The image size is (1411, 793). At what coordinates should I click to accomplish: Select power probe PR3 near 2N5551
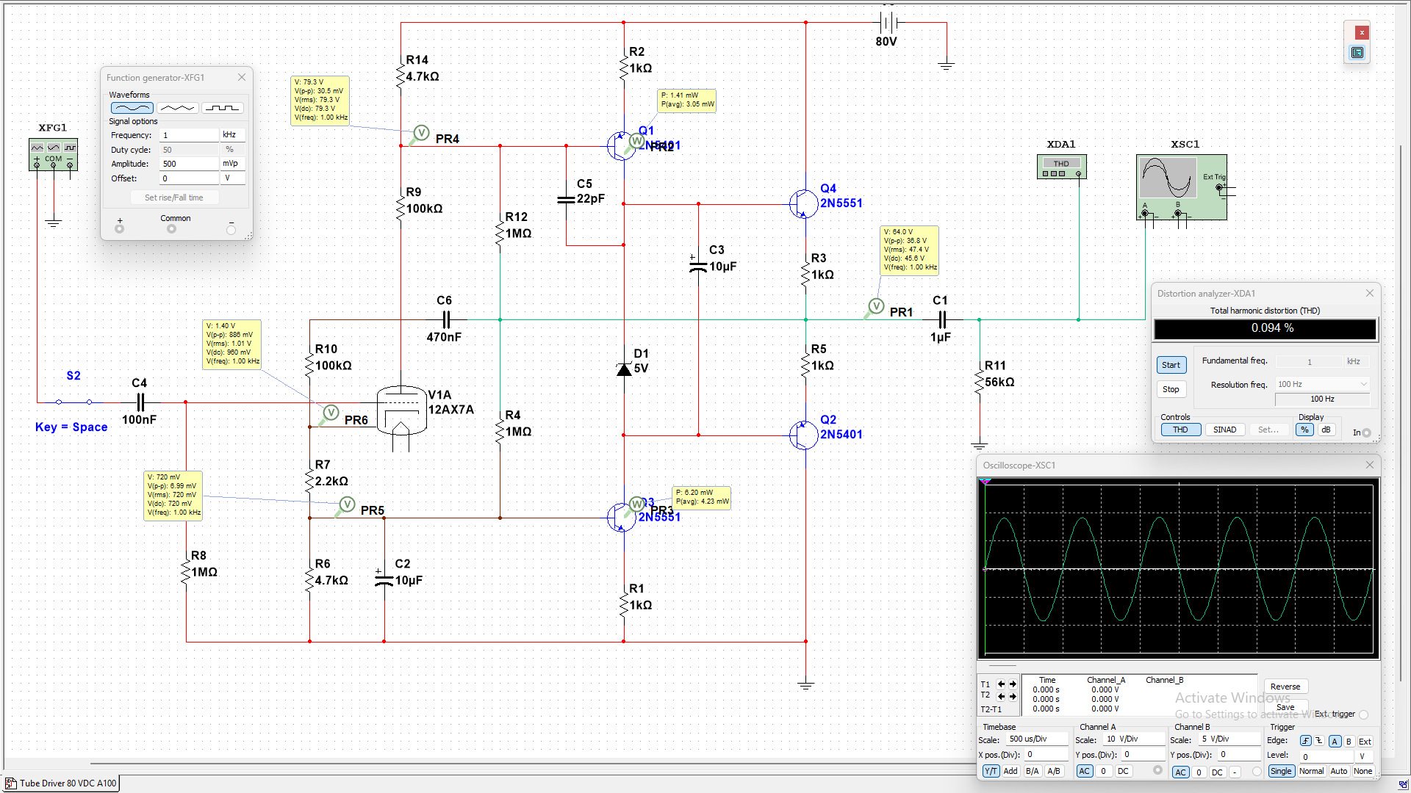[x=636, y=504]
